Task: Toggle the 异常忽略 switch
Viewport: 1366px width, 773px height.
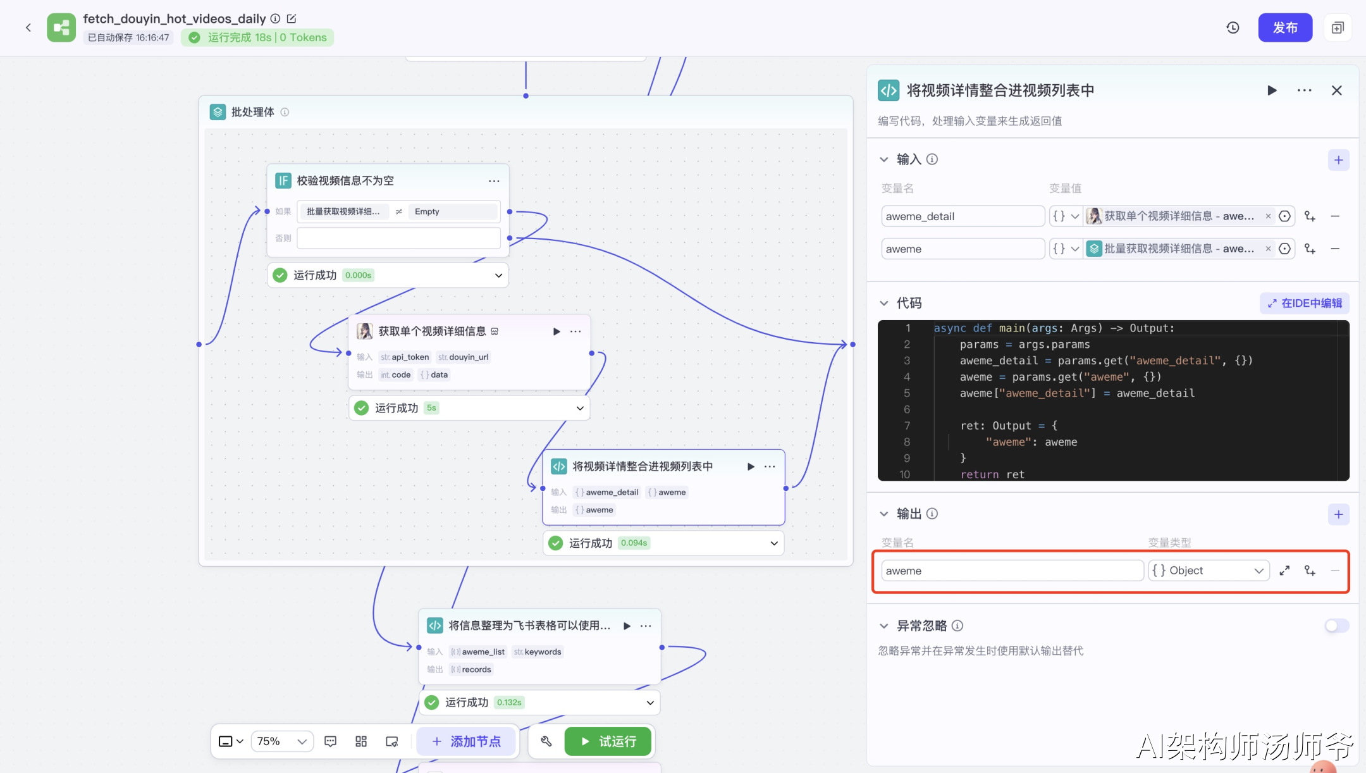Action: (x=1336, y=626)
